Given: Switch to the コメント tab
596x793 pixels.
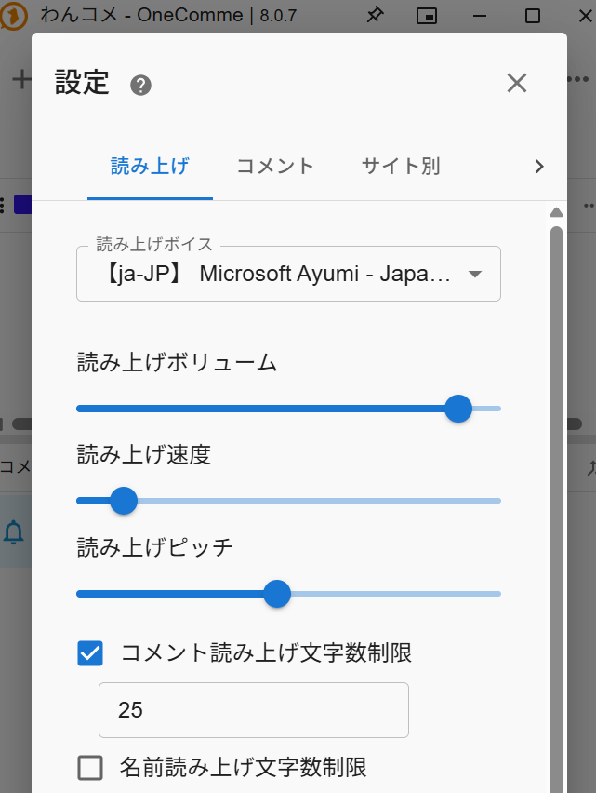Looking at the screenshot, I should 275,167.
